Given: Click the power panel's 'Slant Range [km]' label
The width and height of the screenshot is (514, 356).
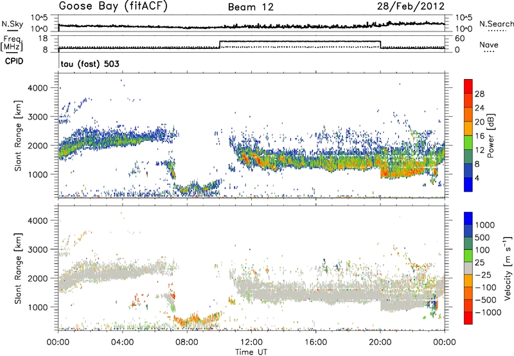Looking at the screenshot, I should coord(18,136).
